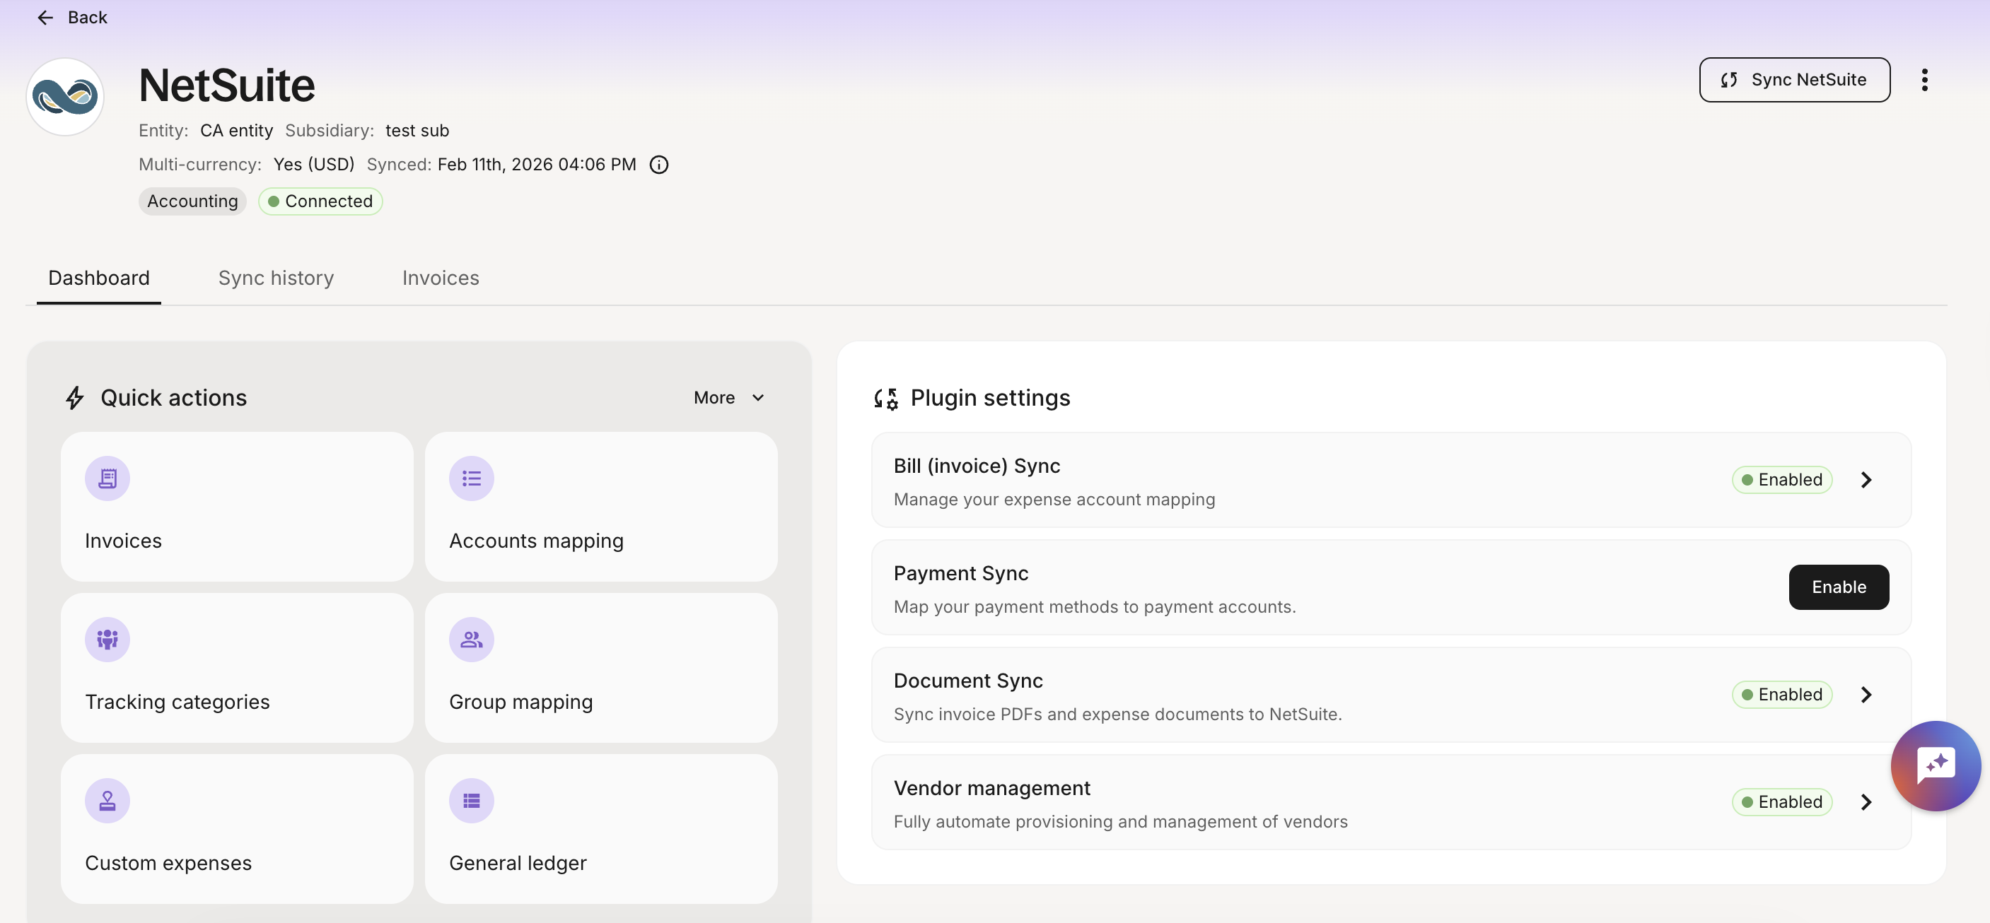Click the Invoices receipt icon
Viewport: 1990px width, 923px height.
[107, 478]
